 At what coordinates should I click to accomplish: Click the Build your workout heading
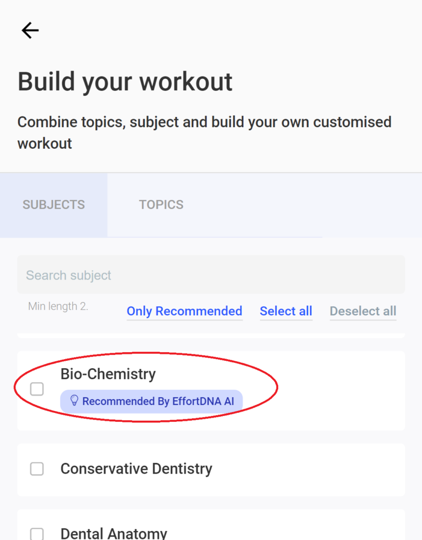tap(125, 82)
